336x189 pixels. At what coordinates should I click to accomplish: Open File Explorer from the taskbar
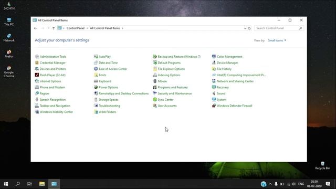point(42,184)
